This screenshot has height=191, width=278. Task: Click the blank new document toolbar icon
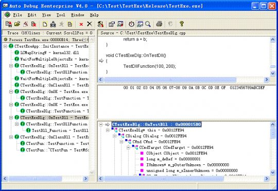click(45, 24)
